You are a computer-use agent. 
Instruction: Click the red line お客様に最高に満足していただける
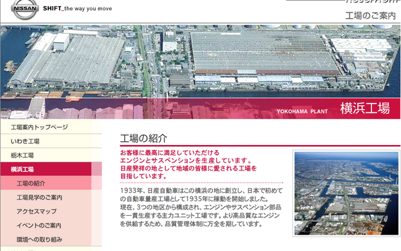tap(170, 152)
